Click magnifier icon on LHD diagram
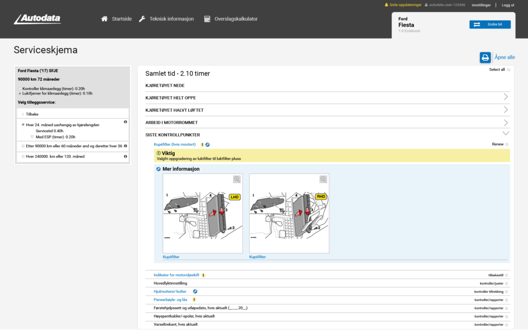Screen dimensions: 528x335 tap(237, 179)
